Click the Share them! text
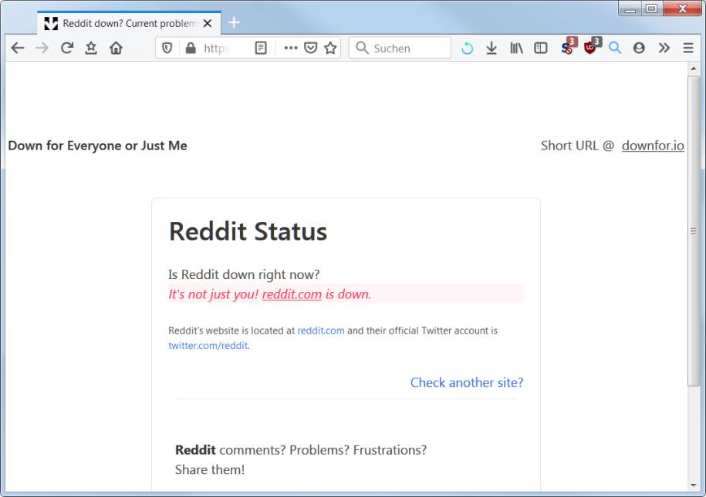The image size is (706, 497). [210, 469]
